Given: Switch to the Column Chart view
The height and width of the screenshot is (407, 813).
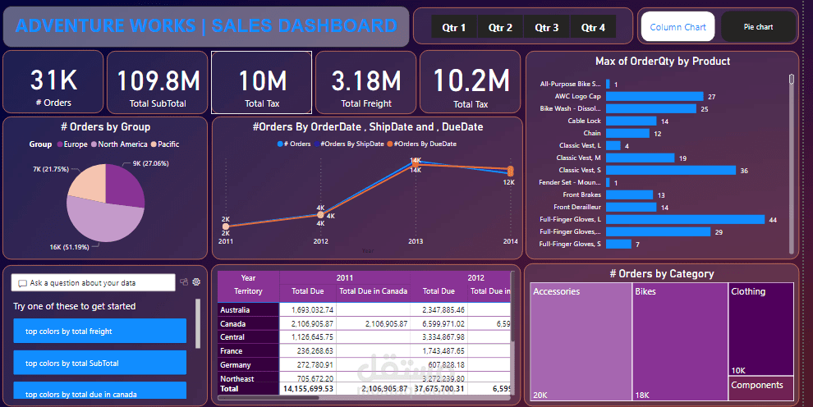Looking at the screenshot, I should tap(677, 27).
